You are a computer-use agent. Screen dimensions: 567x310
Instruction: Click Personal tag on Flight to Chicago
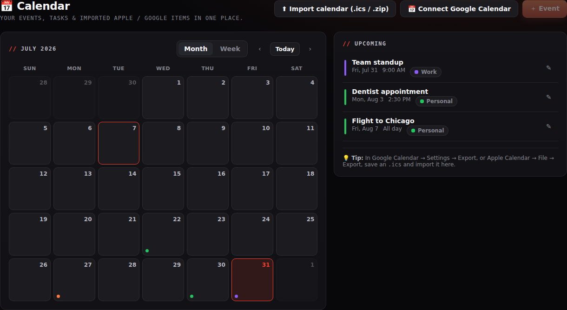[x=428, y=131]
